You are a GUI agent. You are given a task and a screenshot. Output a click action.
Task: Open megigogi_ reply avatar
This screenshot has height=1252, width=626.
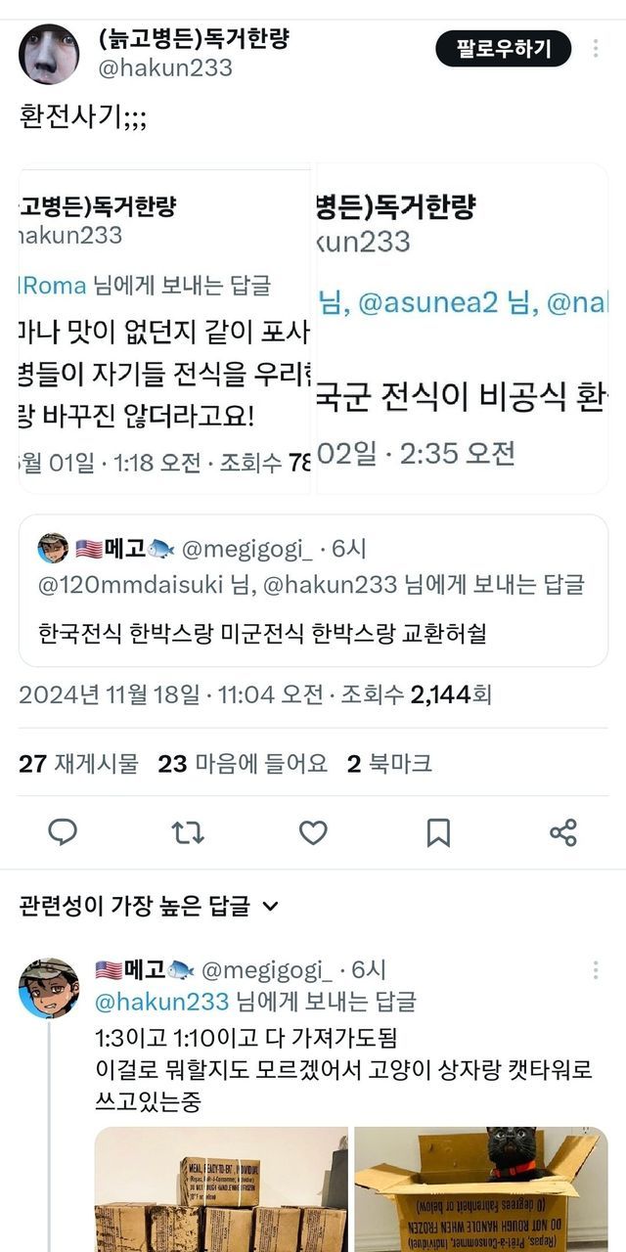click(x=49, y=988)
